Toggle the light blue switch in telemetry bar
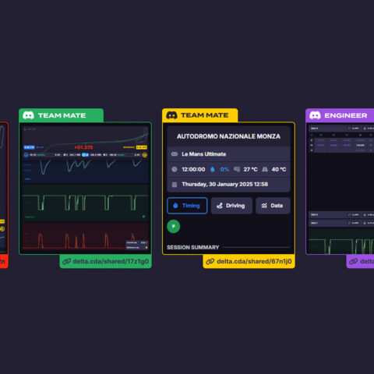The width and height of the screenshot is (374, 374). (x=85, y=155)
